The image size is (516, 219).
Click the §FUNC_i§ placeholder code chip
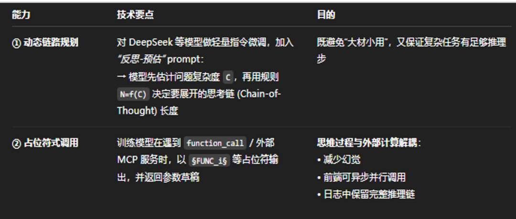click(x=209, y=161)
